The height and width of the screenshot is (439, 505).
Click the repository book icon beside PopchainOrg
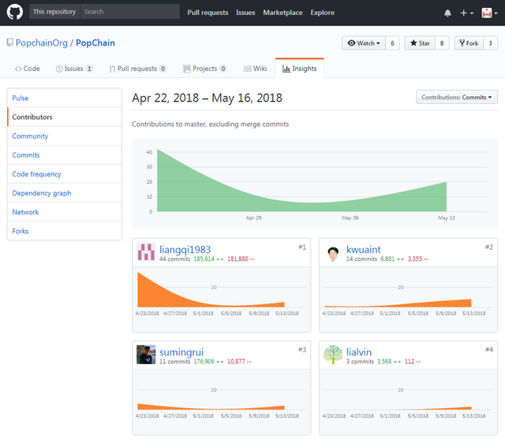pos(10,43)
